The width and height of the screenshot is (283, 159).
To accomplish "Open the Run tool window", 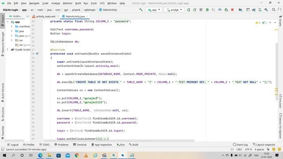I will (121, 144).
